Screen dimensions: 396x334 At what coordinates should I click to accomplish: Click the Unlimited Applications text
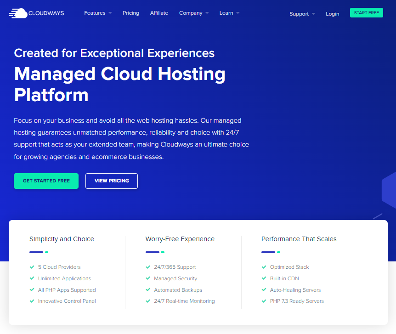64,278
